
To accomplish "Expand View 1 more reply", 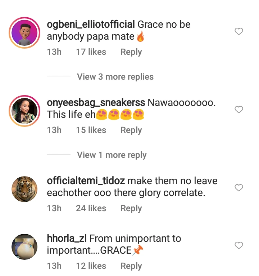I will [112, 155].
